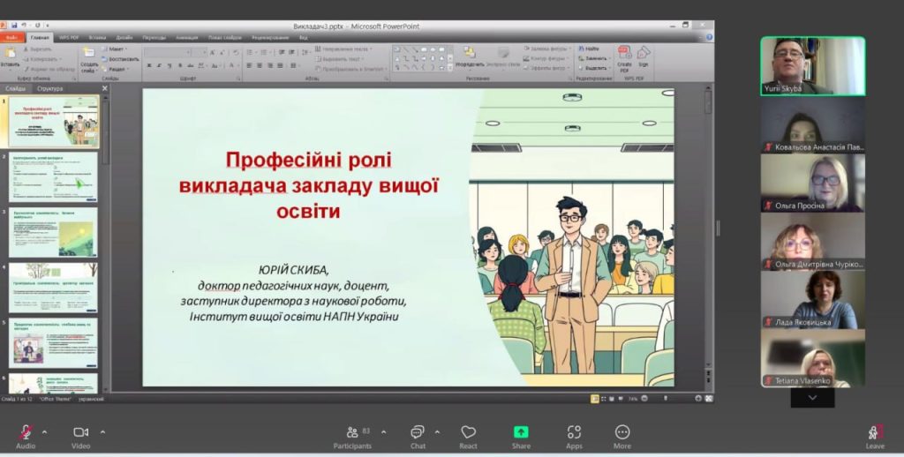904x457 pixels.
Task: Start sharing with green Share icon
Action: (521, 431)
